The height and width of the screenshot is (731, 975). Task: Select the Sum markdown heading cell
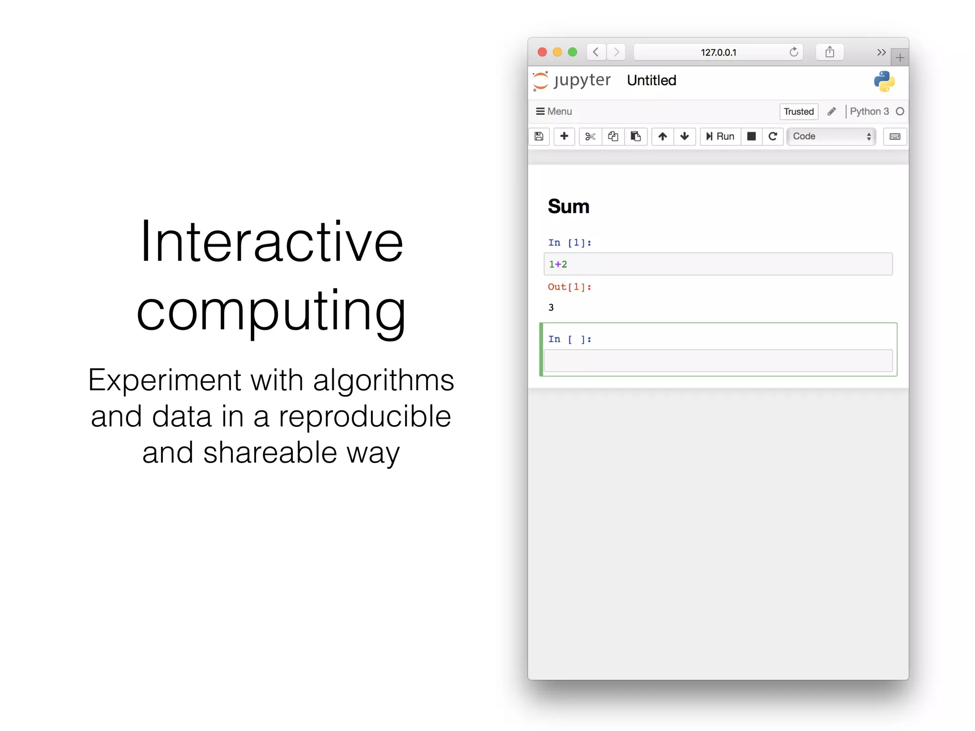pyautogui.click(x=568, y=207)
